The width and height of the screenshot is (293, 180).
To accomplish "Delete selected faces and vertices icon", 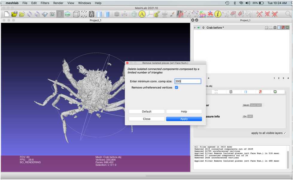I will (275, 14).
